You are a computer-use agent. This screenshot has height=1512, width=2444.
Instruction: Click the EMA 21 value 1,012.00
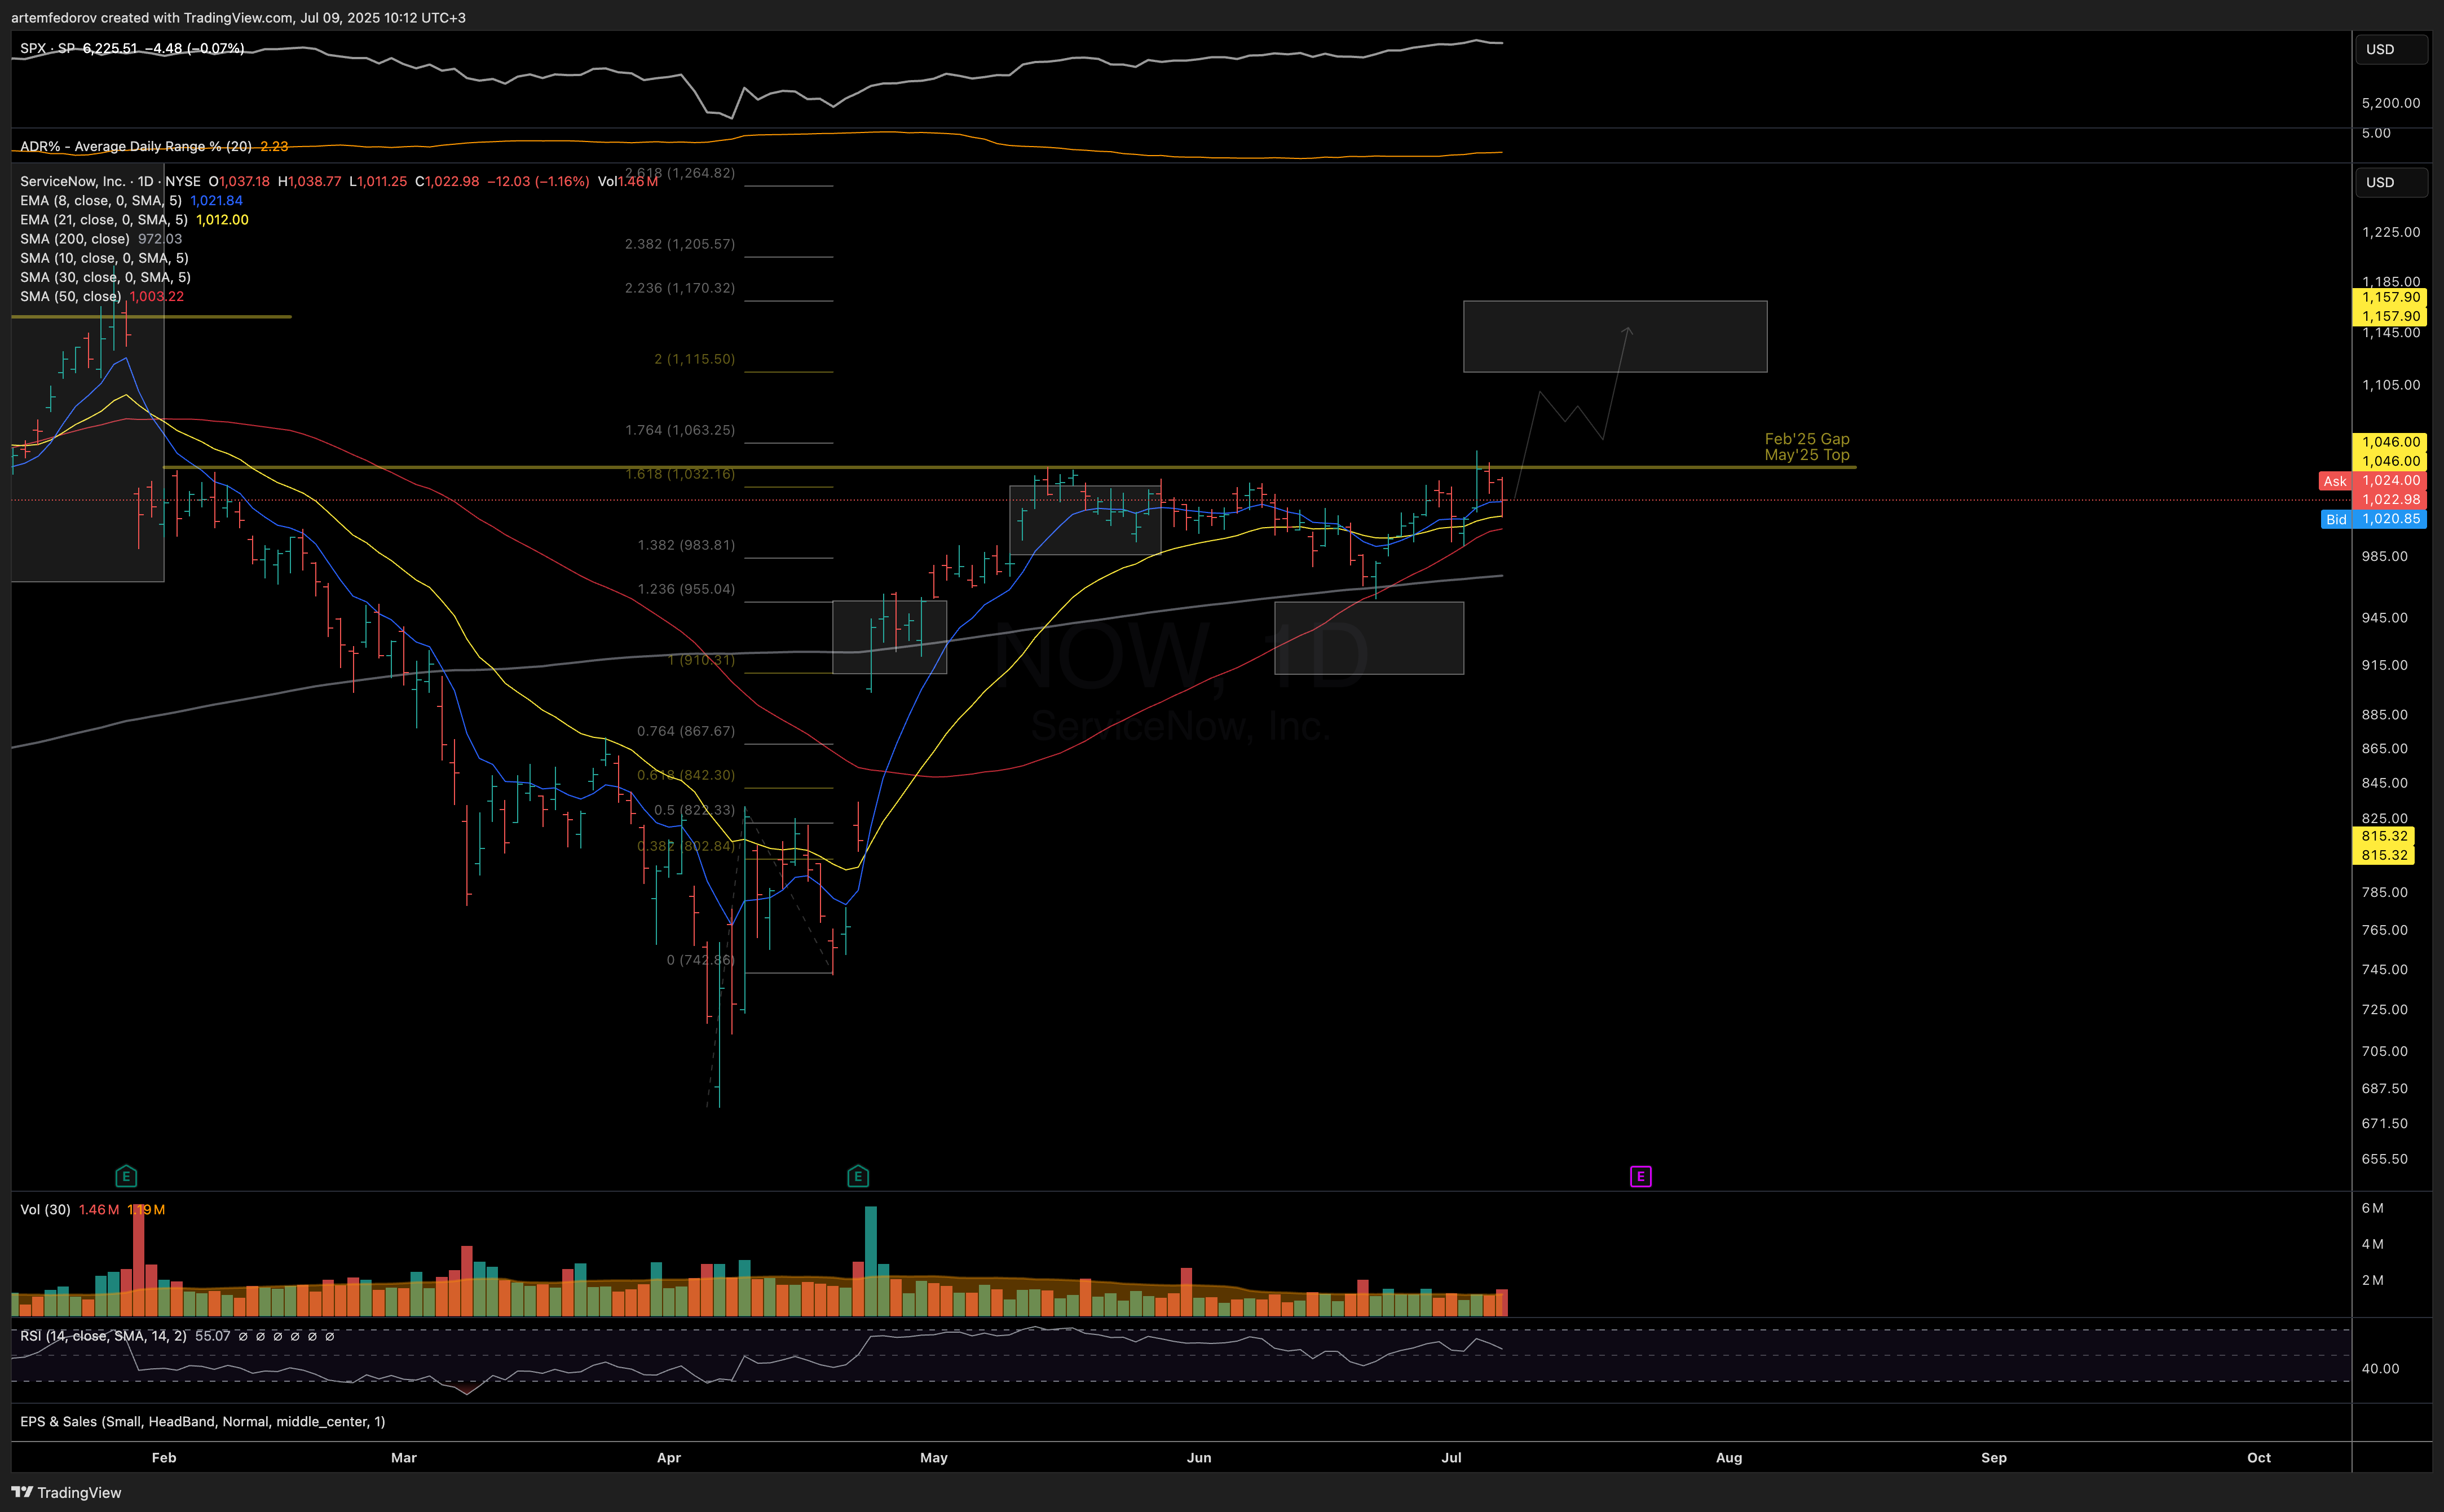tap(223, 219)
